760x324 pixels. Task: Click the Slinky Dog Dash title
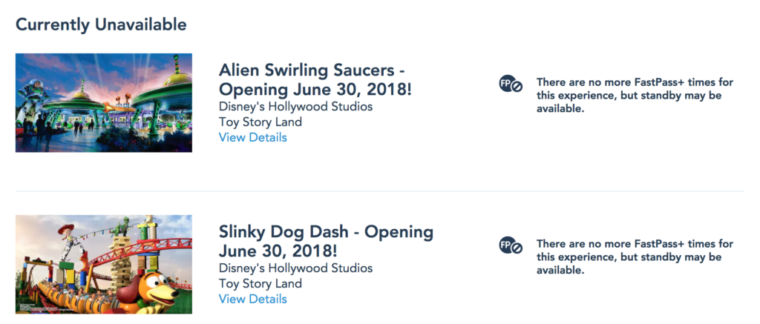326,241
